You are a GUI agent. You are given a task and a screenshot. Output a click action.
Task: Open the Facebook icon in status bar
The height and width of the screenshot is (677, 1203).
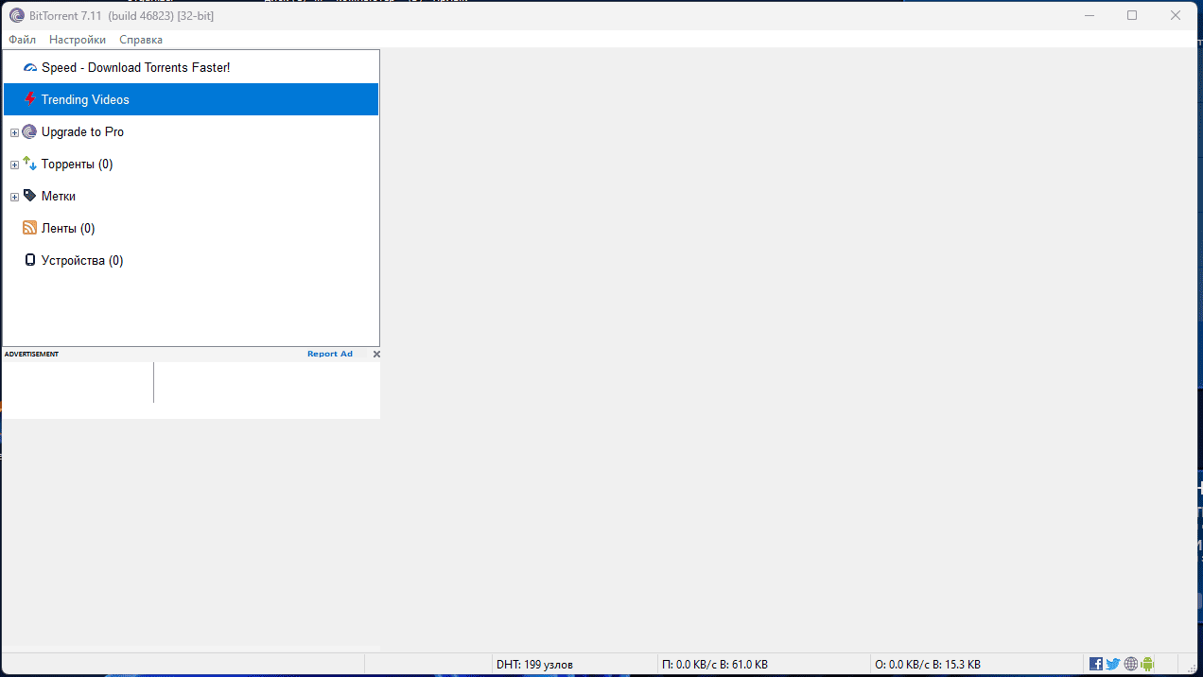click(1096, 664)
